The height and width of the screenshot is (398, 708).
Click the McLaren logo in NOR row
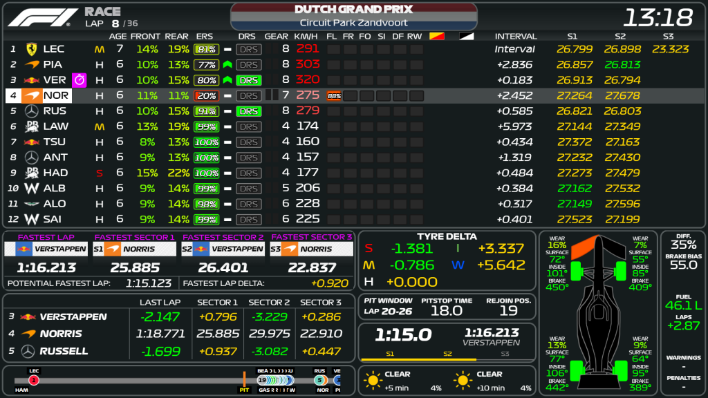click(x=31, y=95)
